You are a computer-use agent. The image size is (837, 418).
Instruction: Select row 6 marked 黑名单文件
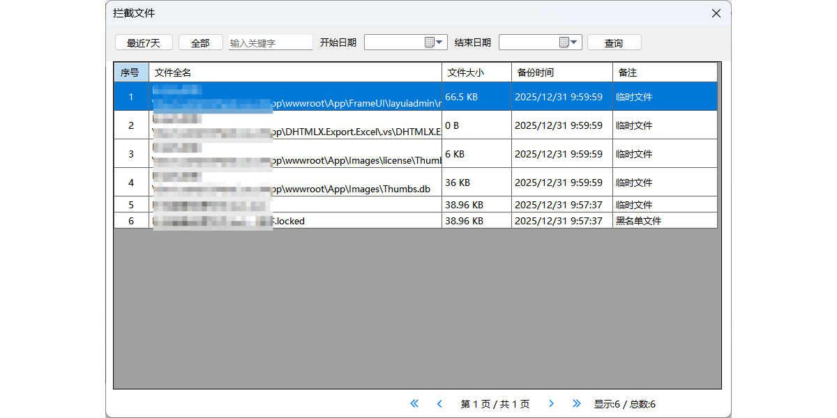point(460,221)
